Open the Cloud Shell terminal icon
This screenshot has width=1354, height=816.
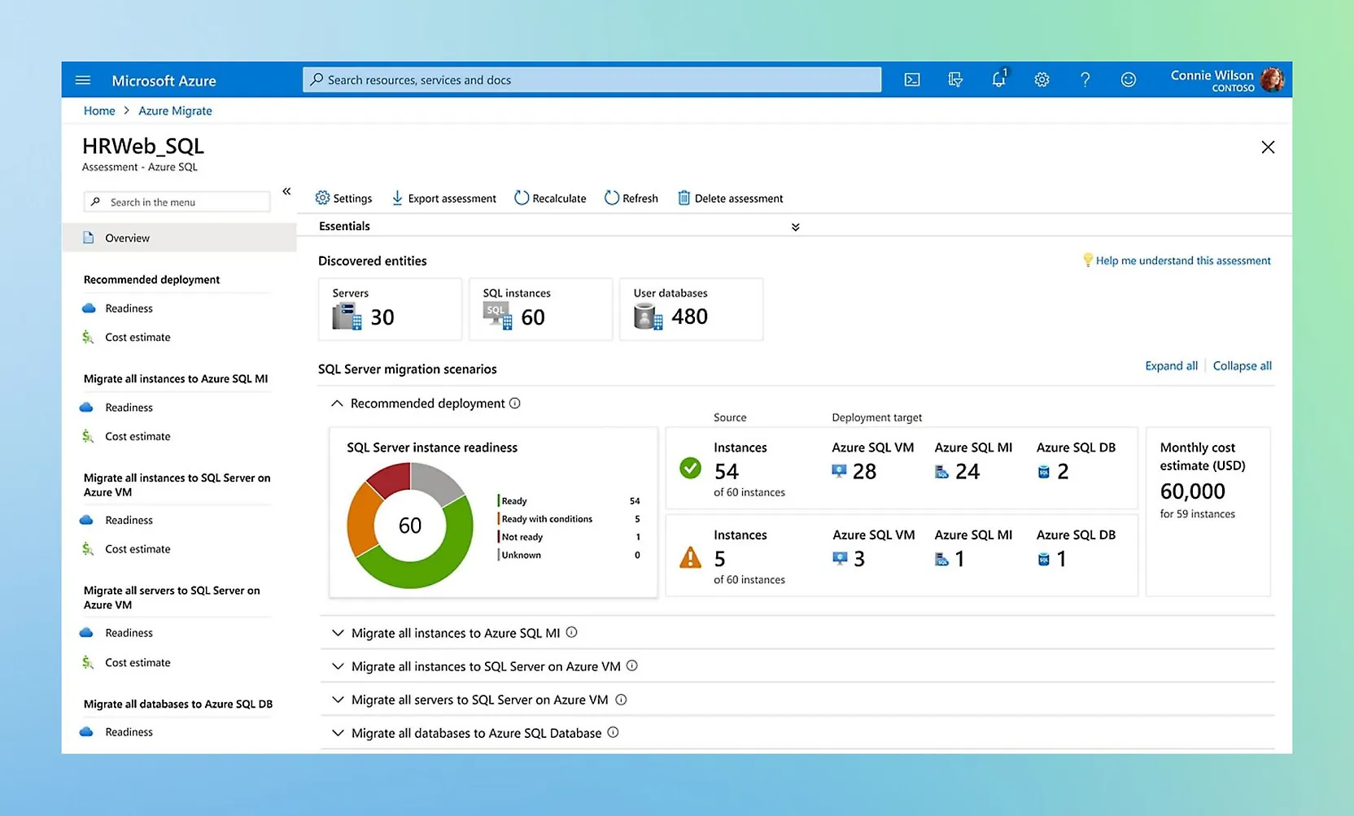[x=912, y=80]
